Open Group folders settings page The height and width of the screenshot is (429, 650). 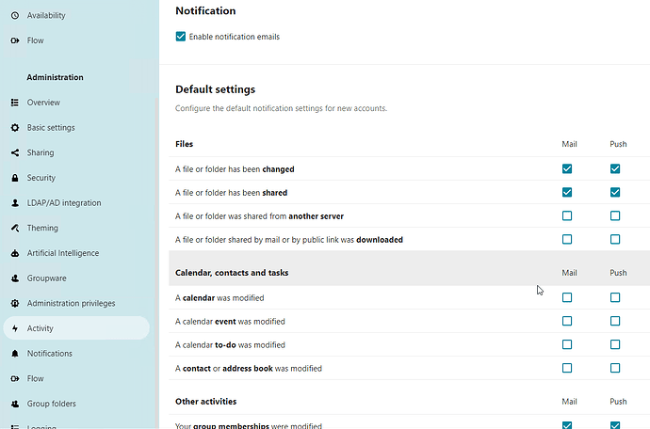point(51,404)
